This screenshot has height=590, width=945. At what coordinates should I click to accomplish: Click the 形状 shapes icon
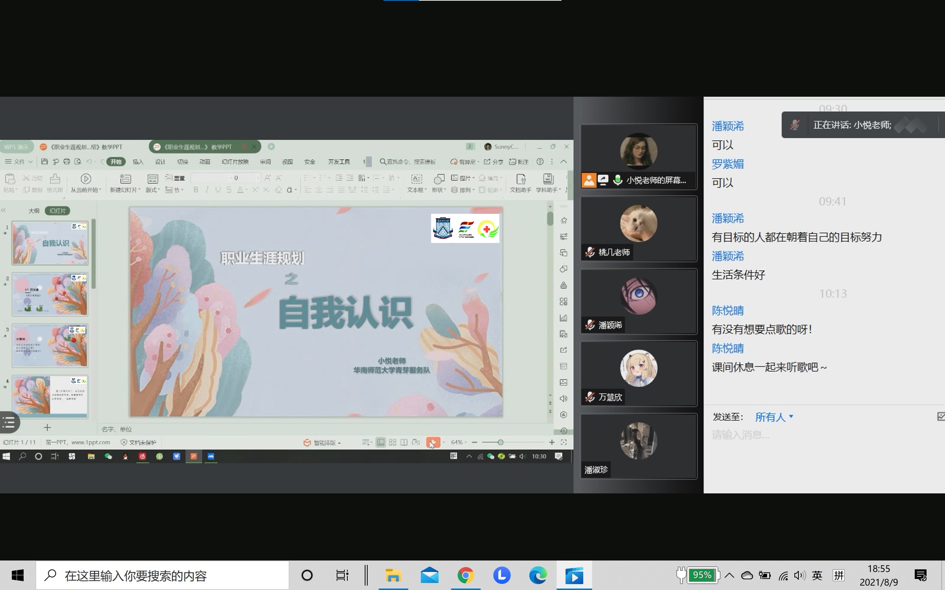point(439,179)
